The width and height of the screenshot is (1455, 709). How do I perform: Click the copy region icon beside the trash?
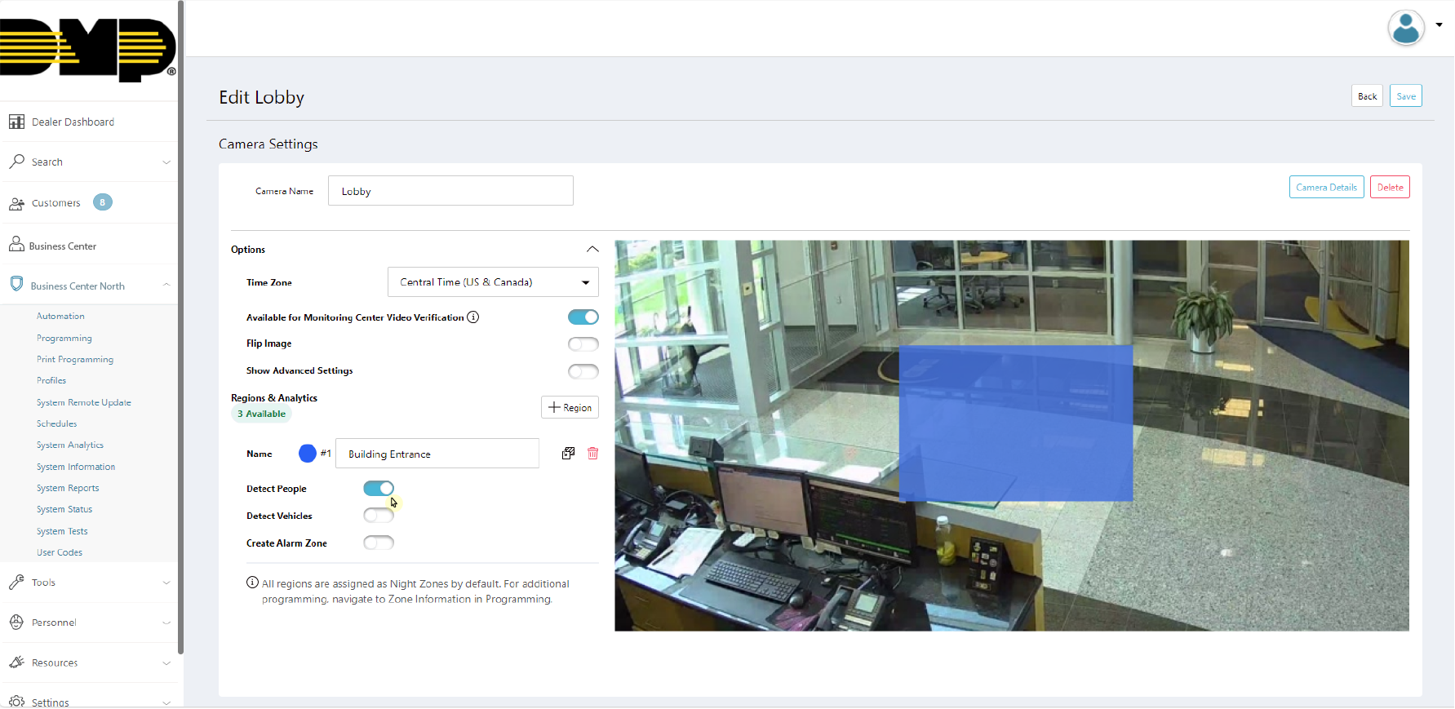tap(568, 454)
